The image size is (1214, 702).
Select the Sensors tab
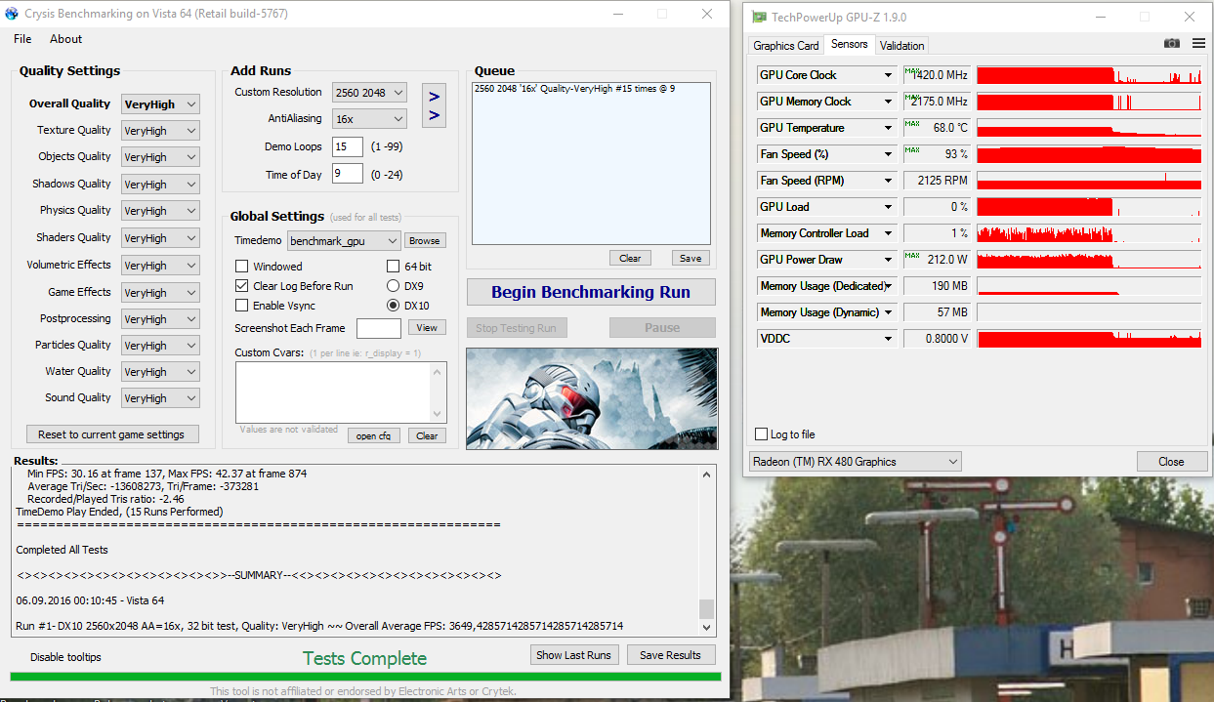pos(849,45)
